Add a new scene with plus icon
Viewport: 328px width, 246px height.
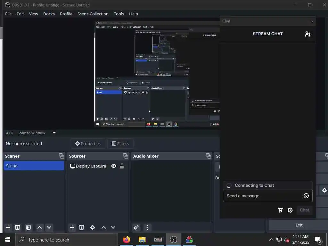pyautogui.click(x=8, y=227)
